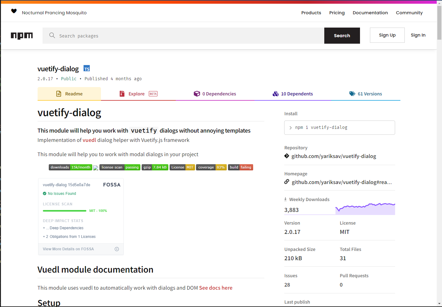
Task: Click the Explore archive icon
Action: click(x=122, y=94)
